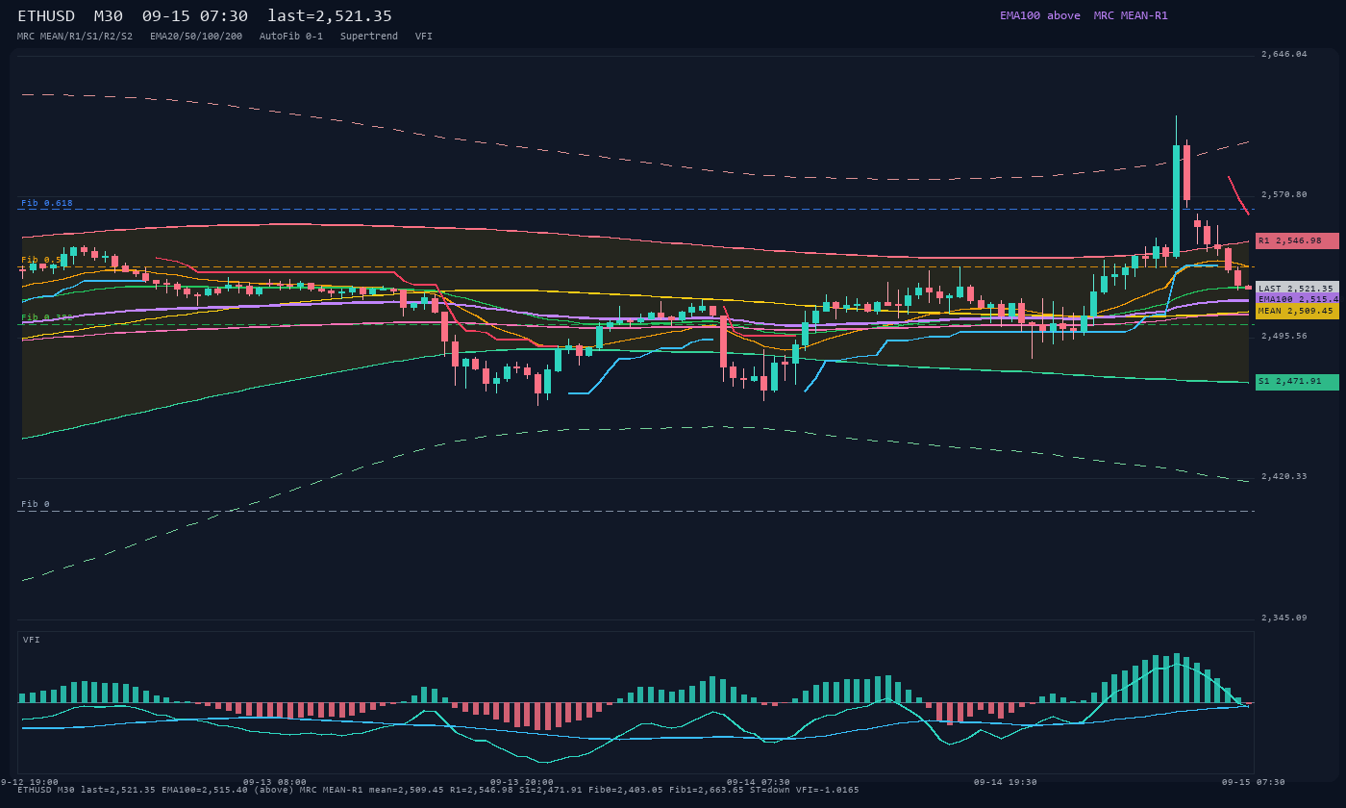Click 'Fib0=2,403.05' in the footer status line
The width and height of the screenshot is (1346, 808).
(x=625, y=790)
